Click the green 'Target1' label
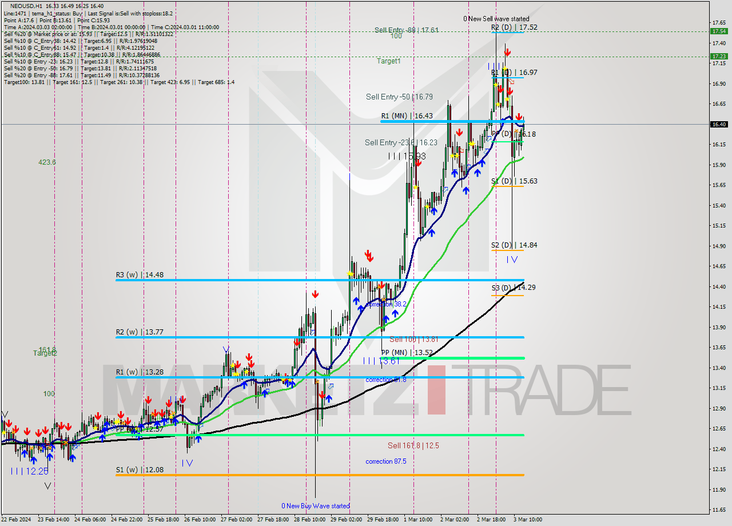This screenshot has width=732, height=526. 388,61
